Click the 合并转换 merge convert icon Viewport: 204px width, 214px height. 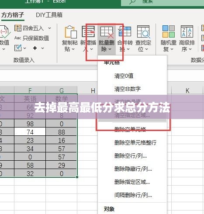(x=125, y=31)
